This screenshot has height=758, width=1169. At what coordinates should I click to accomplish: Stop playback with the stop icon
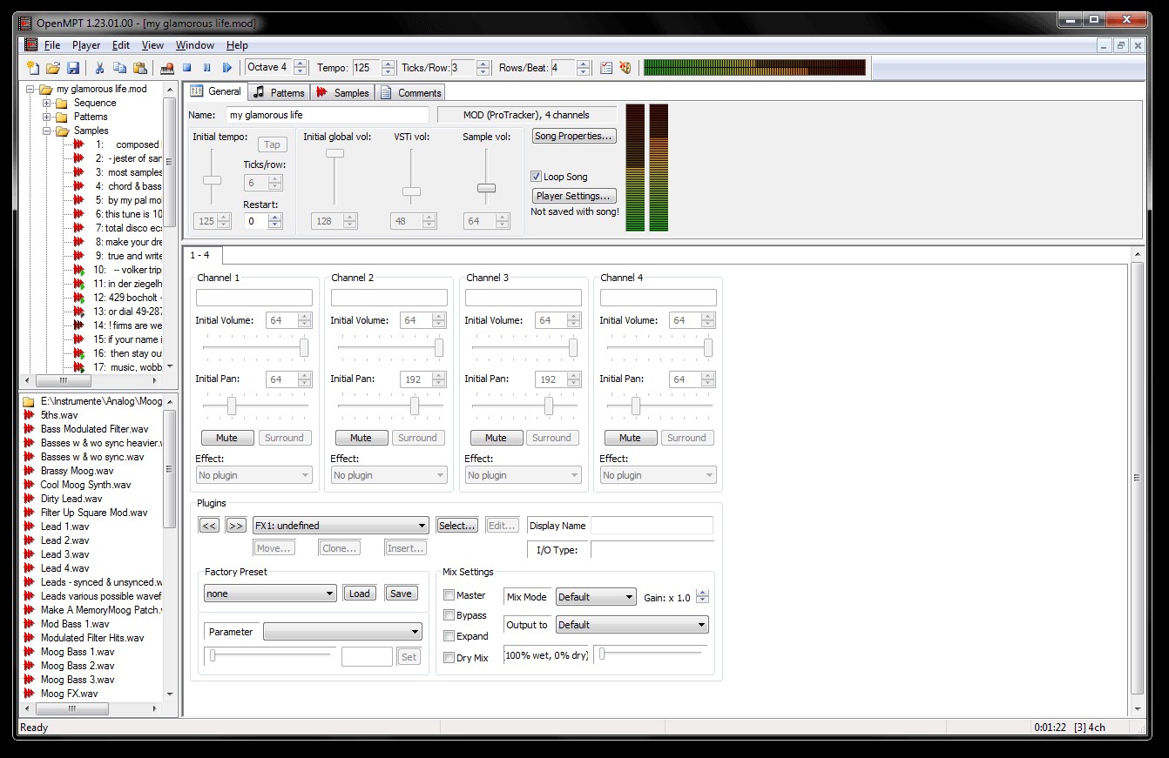tap(186, 68)
